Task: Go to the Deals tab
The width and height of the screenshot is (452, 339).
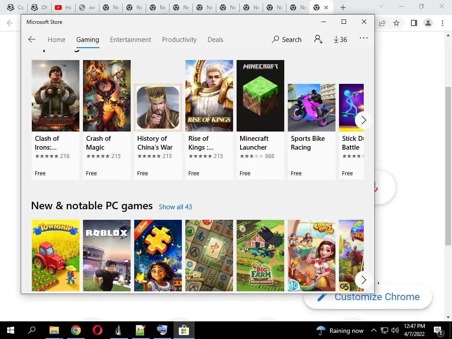Action: tap(215, 39)
